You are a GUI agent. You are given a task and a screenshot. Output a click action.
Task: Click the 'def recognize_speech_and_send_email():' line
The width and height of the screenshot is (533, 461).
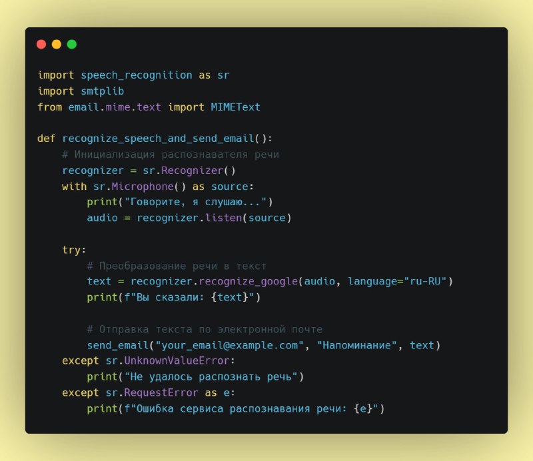pos(155,139)
